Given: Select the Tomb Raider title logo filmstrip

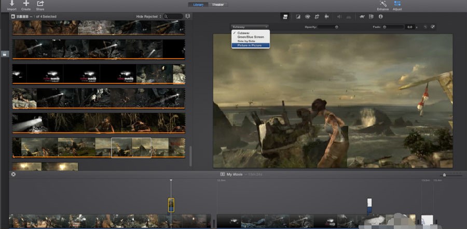Looking at the screenshot, I should pyautogui.click(x=99, y=74).
